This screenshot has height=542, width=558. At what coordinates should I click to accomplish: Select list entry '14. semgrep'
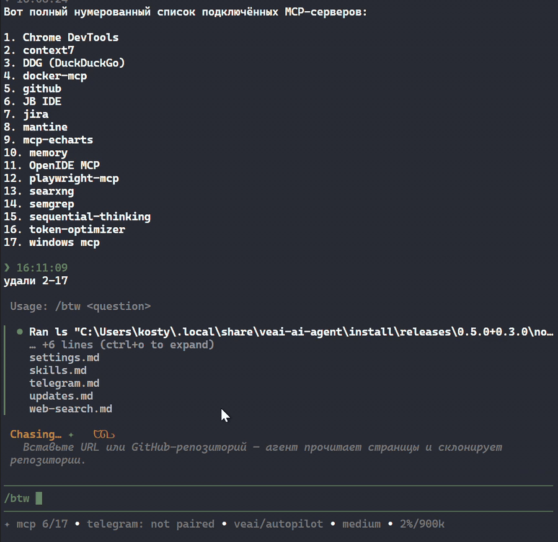39,204
